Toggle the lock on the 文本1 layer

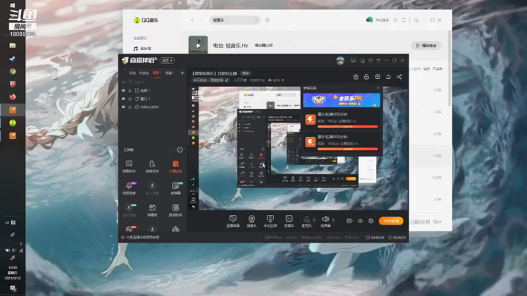pyautogui.click(x=130, y=82)
